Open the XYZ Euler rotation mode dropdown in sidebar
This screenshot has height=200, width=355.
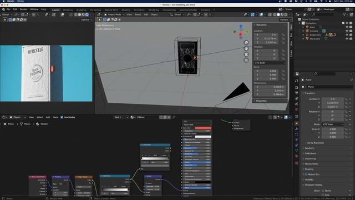pos(270,63)
